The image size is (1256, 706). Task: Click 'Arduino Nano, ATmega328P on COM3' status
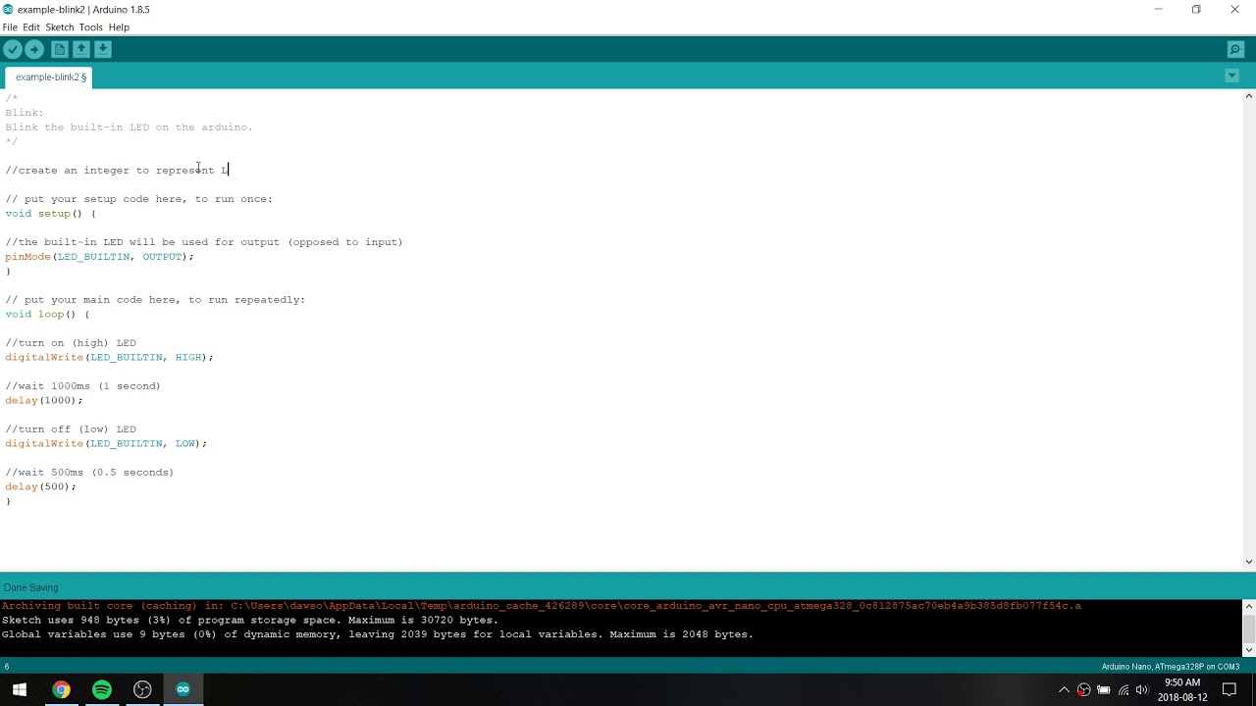[x=1170, y=667]
